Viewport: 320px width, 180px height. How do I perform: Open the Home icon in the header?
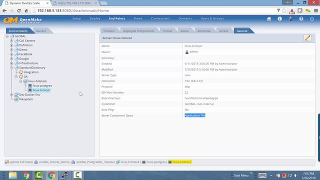click(269, 19)
